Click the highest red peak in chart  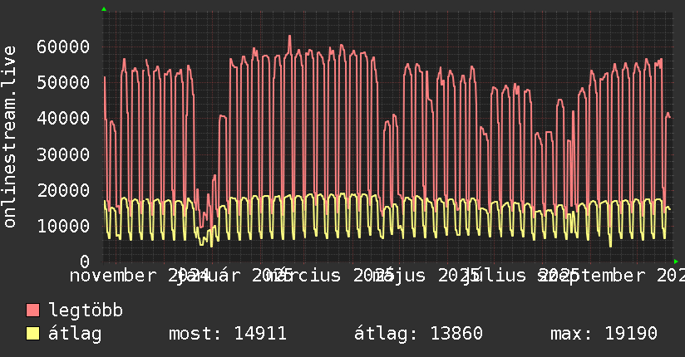coord(289,37)
